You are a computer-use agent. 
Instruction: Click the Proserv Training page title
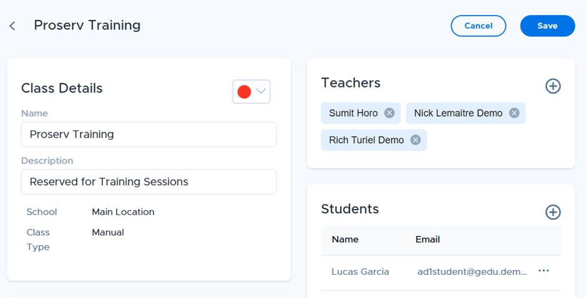[87, 25]
